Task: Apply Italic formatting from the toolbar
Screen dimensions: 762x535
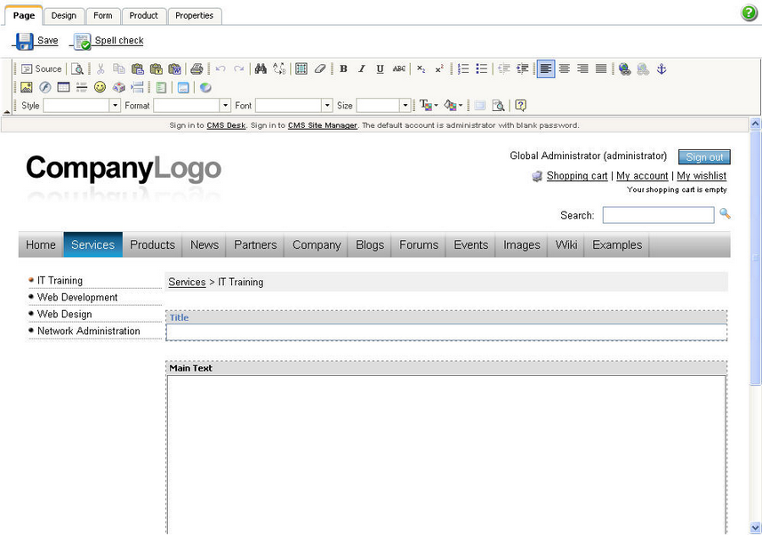Action: coord(362,69)
